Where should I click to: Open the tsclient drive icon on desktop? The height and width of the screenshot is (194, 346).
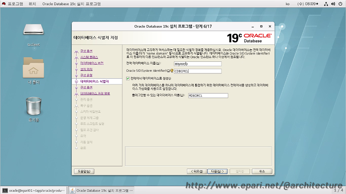pos(34,29)
